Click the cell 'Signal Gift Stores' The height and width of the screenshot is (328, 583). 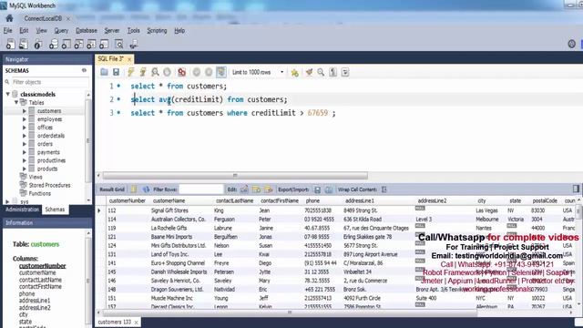[169, 210]
